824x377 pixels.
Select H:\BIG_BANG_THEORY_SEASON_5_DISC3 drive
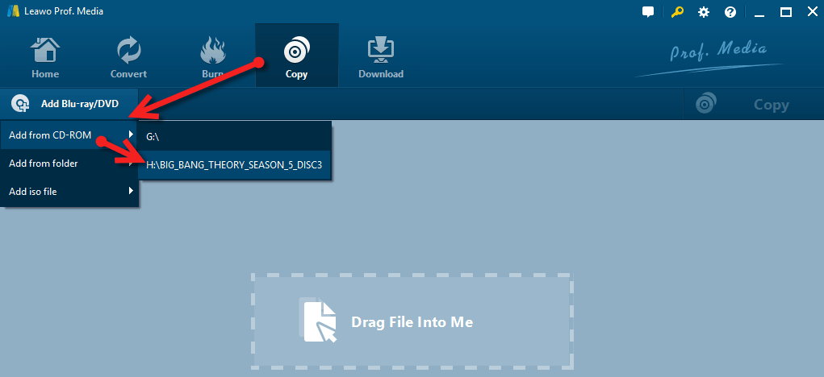coord(234,165)
